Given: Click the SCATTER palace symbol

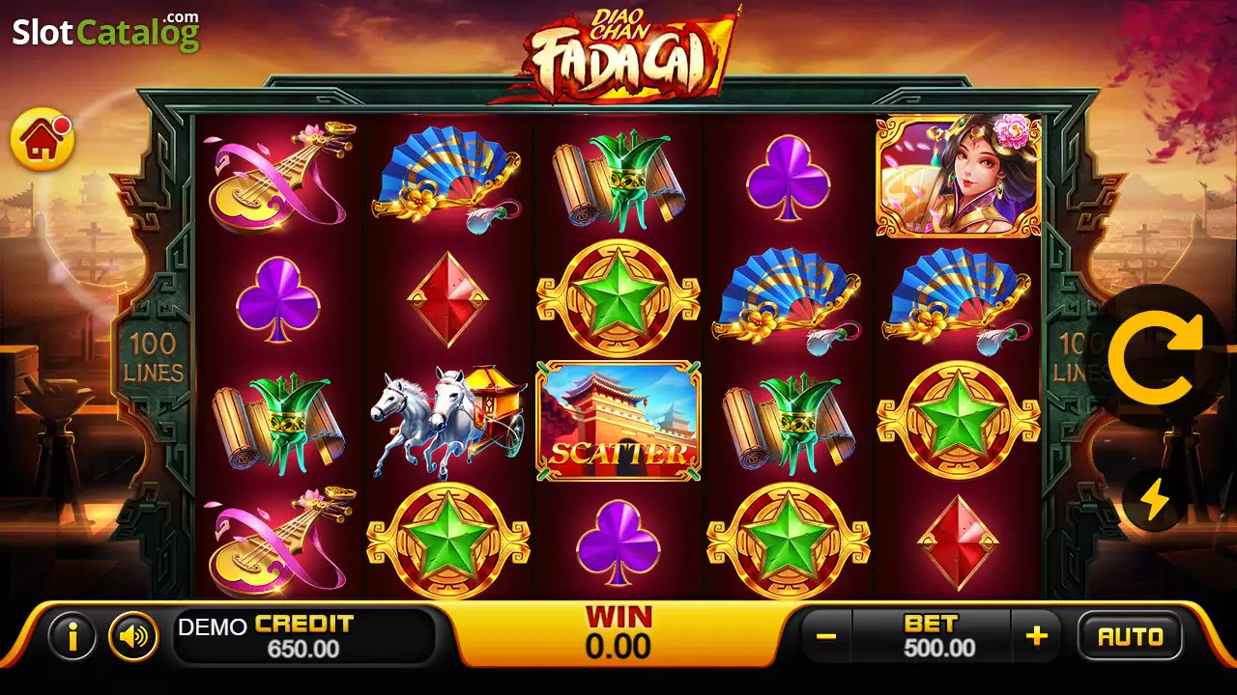Looking at the screenshot, I should 618,421.
